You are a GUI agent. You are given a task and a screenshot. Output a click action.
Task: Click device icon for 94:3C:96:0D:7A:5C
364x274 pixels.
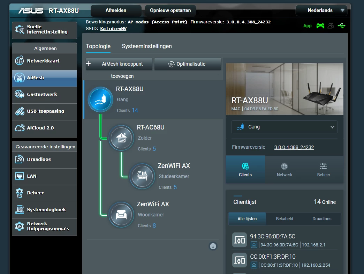click(x=239, y=240)
